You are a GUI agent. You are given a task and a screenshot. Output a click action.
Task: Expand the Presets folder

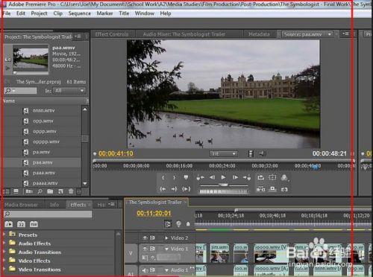4,235
